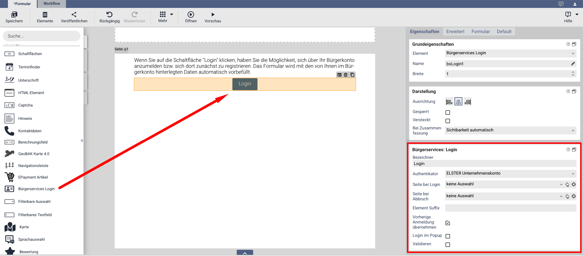583x256 pixels.
Task: Click into the Bezeichner field containing Login
Action: [494, 164]
